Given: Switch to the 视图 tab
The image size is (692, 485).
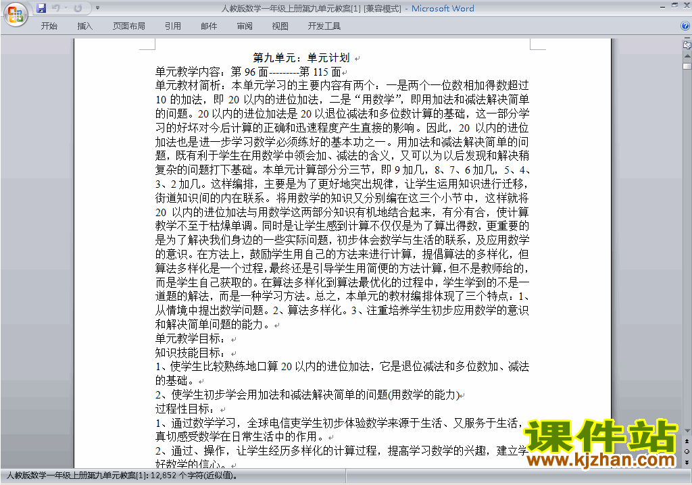Looking at the screenshot, I should click(280, 26).
